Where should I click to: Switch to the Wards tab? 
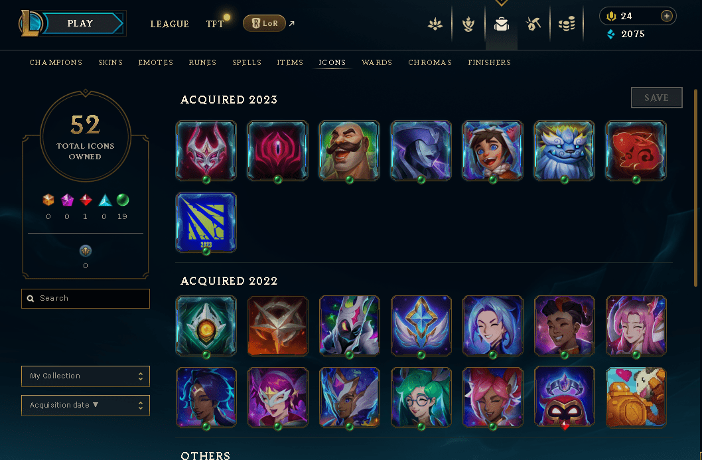(377, 62)
